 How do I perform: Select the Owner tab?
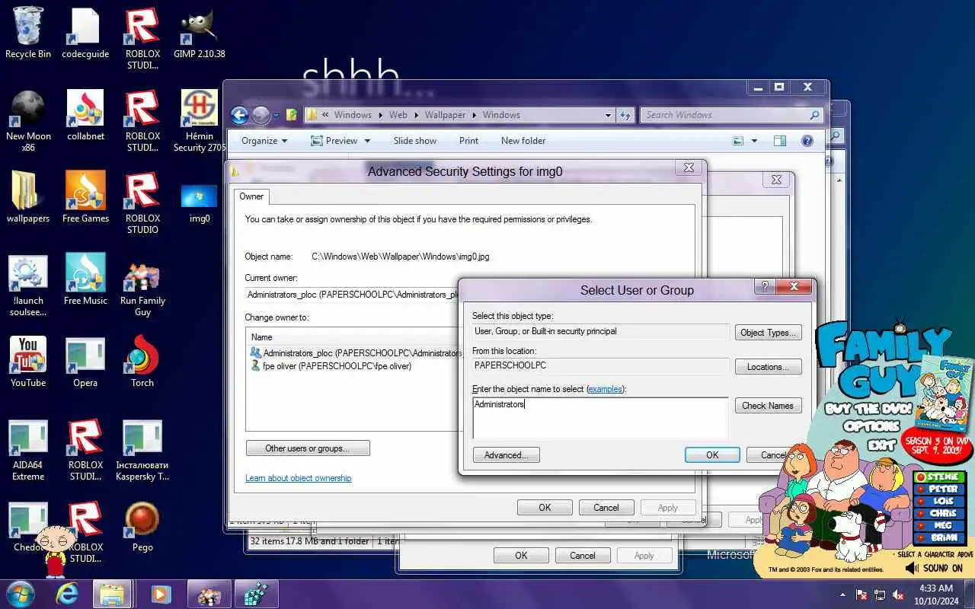pyautogui.click(x=251, y=196)
